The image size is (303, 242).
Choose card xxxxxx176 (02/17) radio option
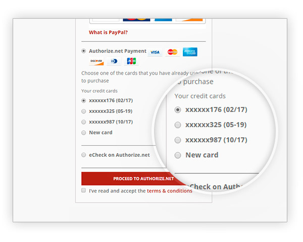point(83,100)
